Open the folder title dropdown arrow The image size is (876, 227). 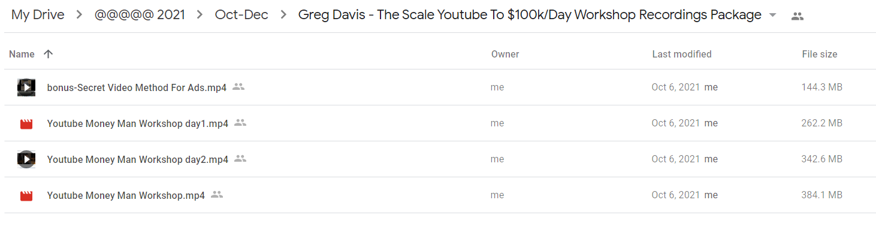[772, 16]
